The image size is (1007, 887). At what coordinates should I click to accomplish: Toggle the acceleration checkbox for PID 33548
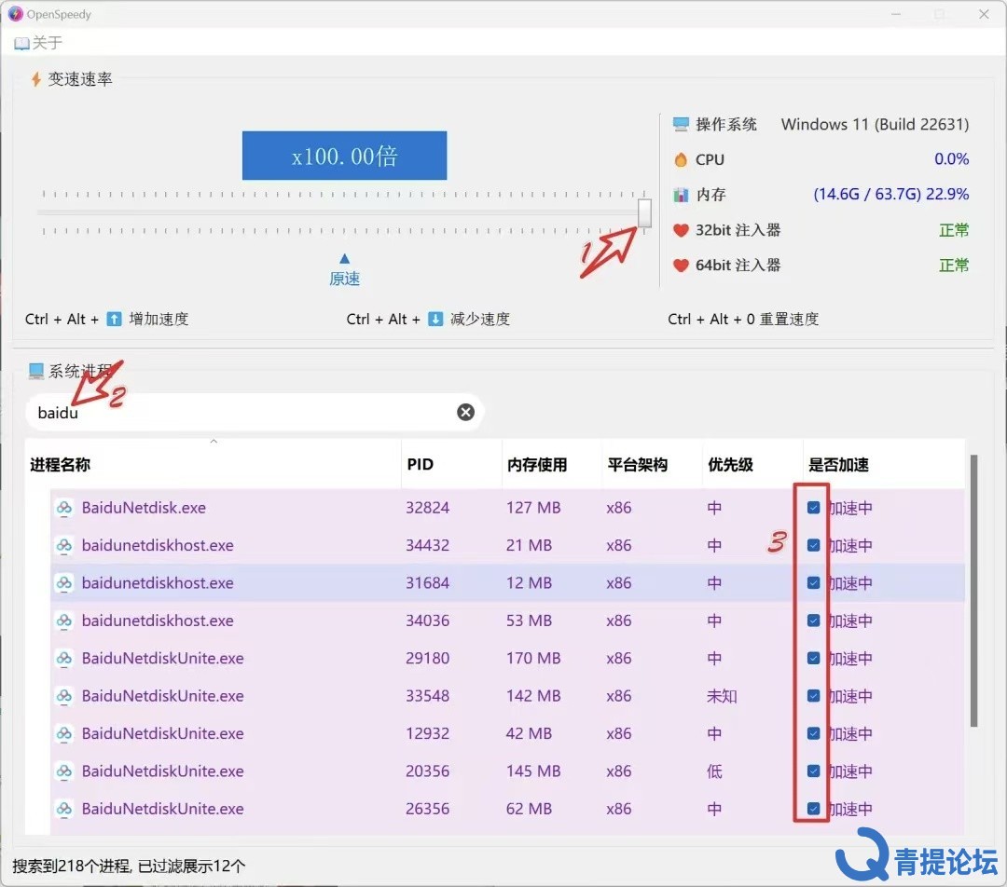point(814,696)
